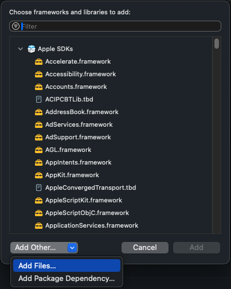Image resolution: width=231 pixels, height=289 pixels.
Task: Click the AppIntents.framework toolbox icon
Action: point(39,162)
